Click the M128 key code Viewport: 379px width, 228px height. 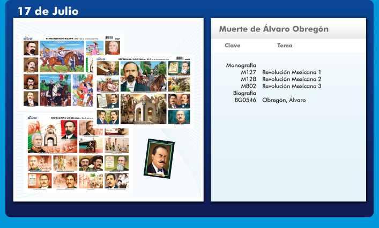(248, 79)
